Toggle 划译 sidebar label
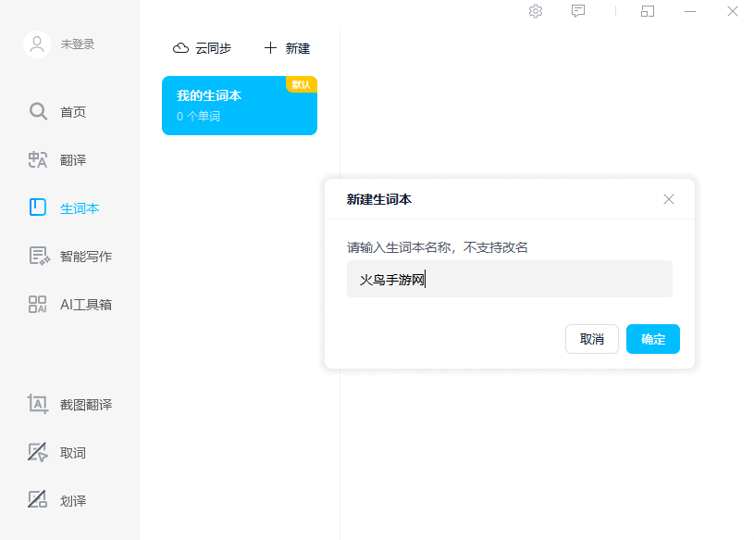 click(73, 501)
